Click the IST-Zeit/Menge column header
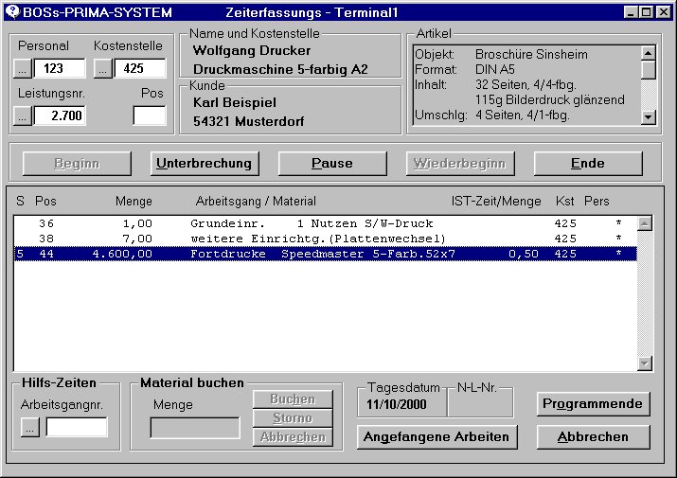The width and height of the screenshot is (677, 478). coord(496,202)
